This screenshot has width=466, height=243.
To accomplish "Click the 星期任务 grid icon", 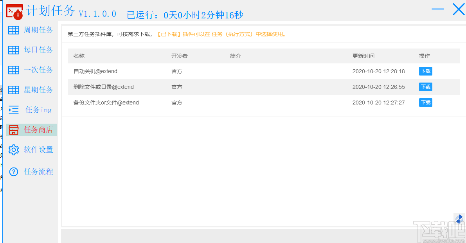I will click(x=14, y=90).
